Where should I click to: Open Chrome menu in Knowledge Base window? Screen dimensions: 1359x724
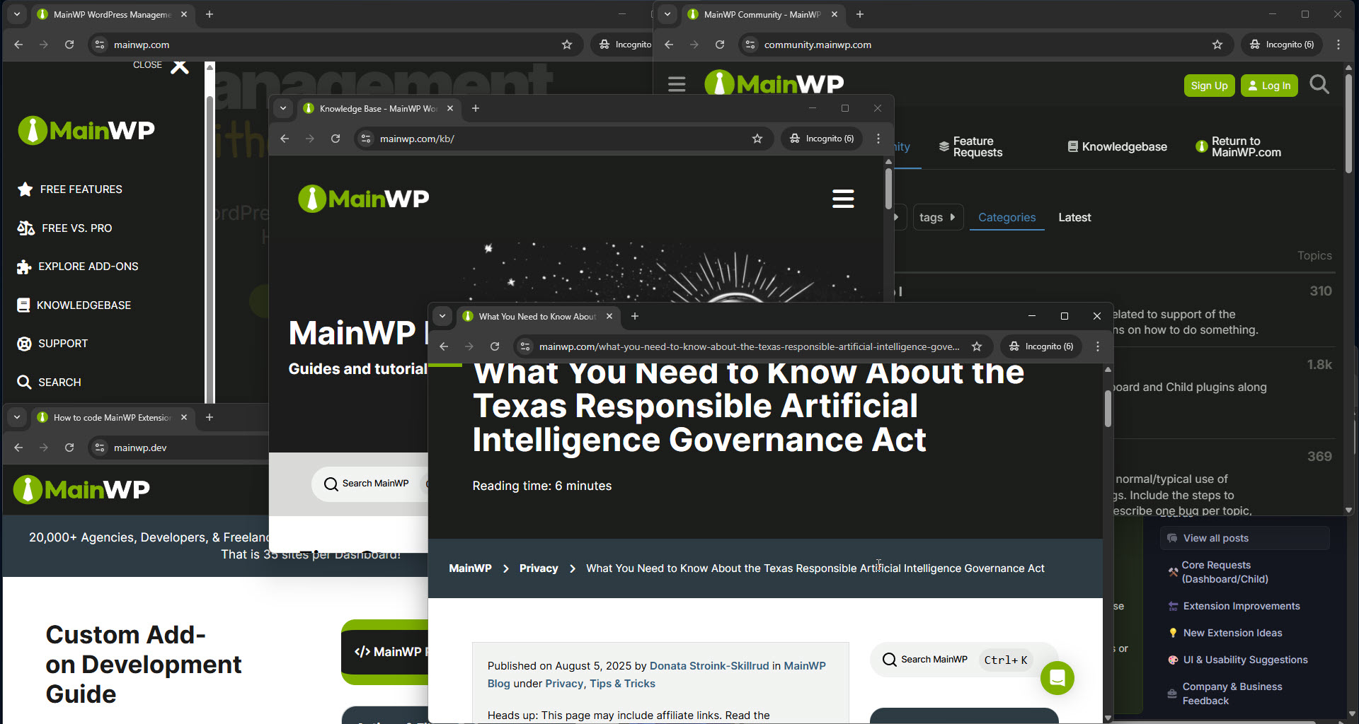pyautogui.click(x=878, y=139)
